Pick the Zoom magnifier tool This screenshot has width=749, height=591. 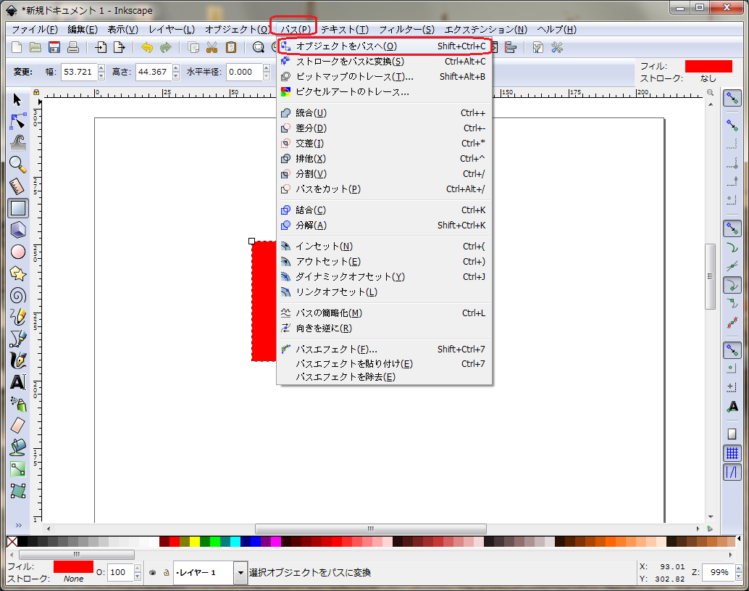(x=18, y=164)
